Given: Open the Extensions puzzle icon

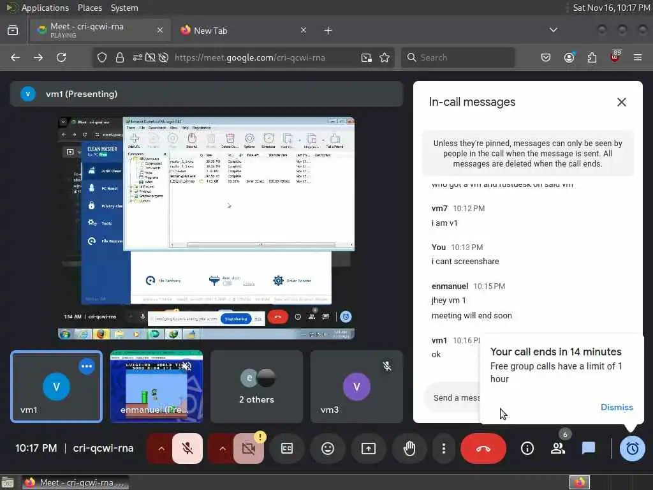Looking at the screenshot, I should tap(592, 57).
